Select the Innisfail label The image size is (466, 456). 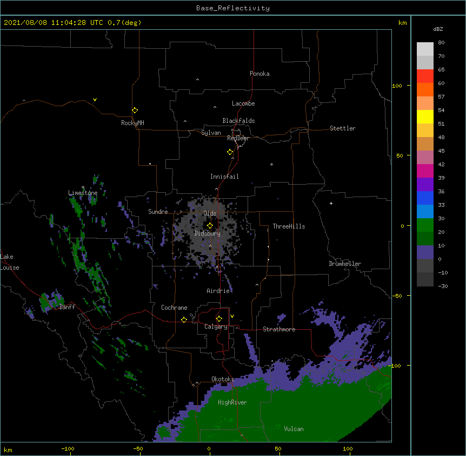coord(224,177)
